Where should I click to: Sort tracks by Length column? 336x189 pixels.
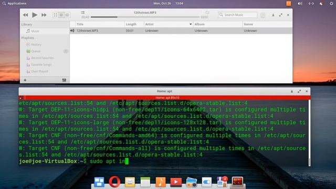point(134,24)
